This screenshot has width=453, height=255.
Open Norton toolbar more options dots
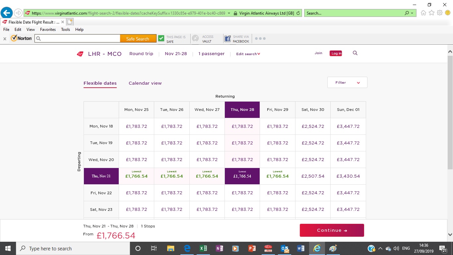click(x=260, y=39)
